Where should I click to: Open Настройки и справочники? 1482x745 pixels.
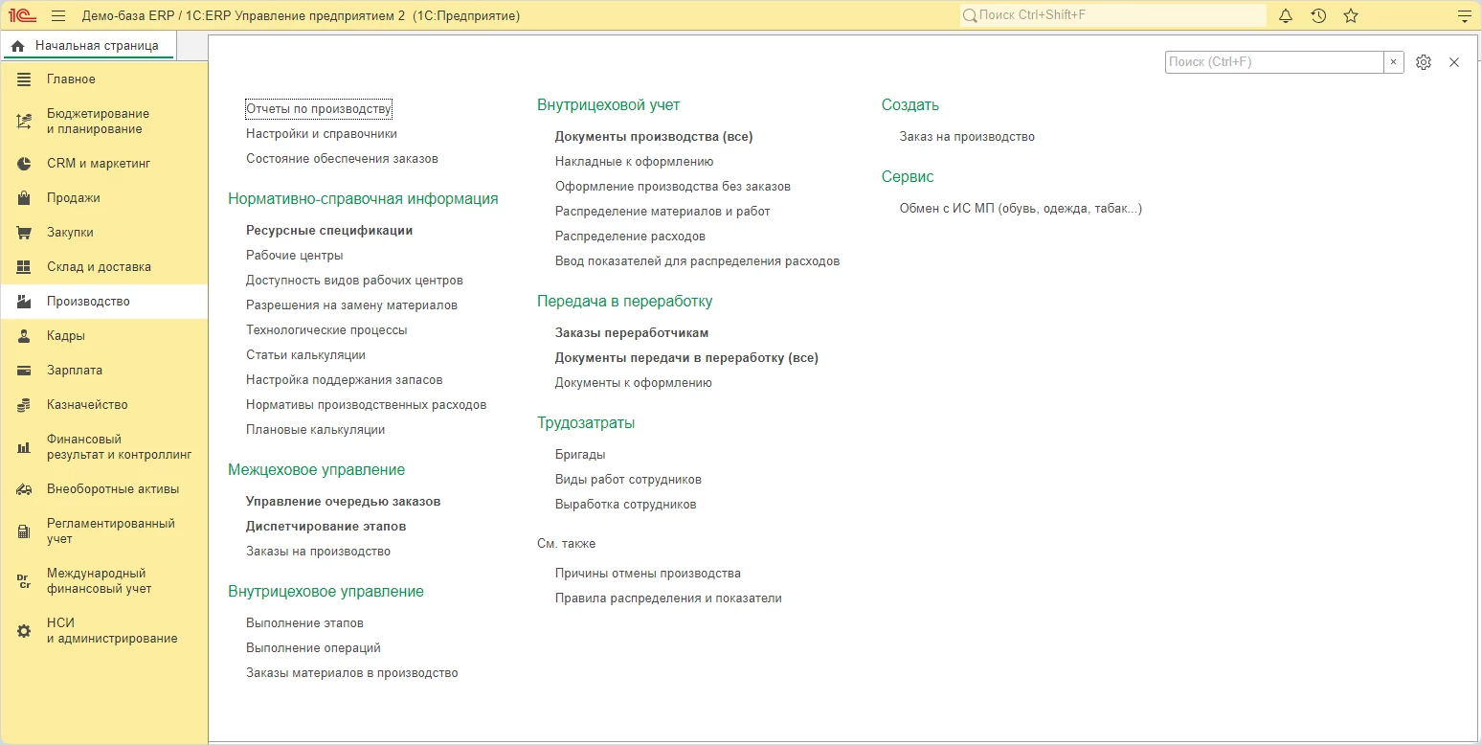pos(322,134)
